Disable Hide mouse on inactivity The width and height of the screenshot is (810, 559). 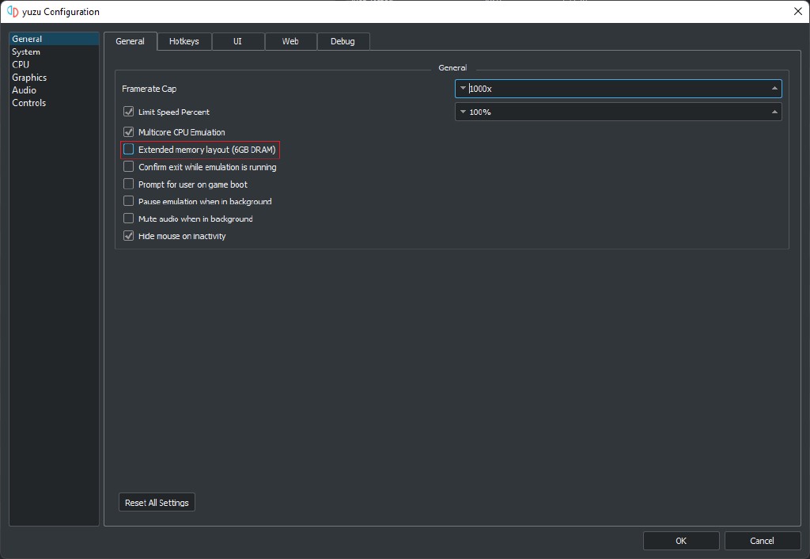pos(129,236)
